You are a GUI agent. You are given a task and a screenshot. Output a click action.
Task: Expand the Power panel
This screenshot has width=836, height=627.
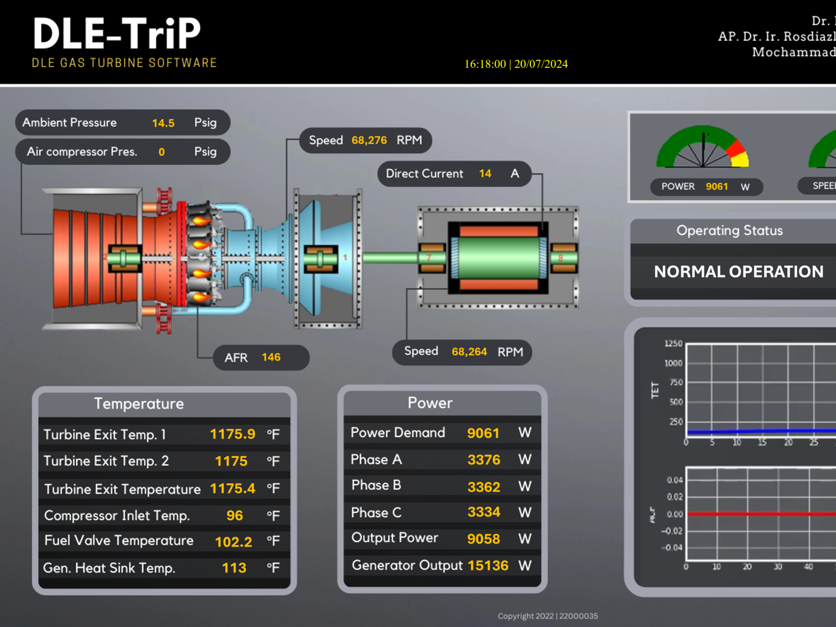click(x=429, y=402)
